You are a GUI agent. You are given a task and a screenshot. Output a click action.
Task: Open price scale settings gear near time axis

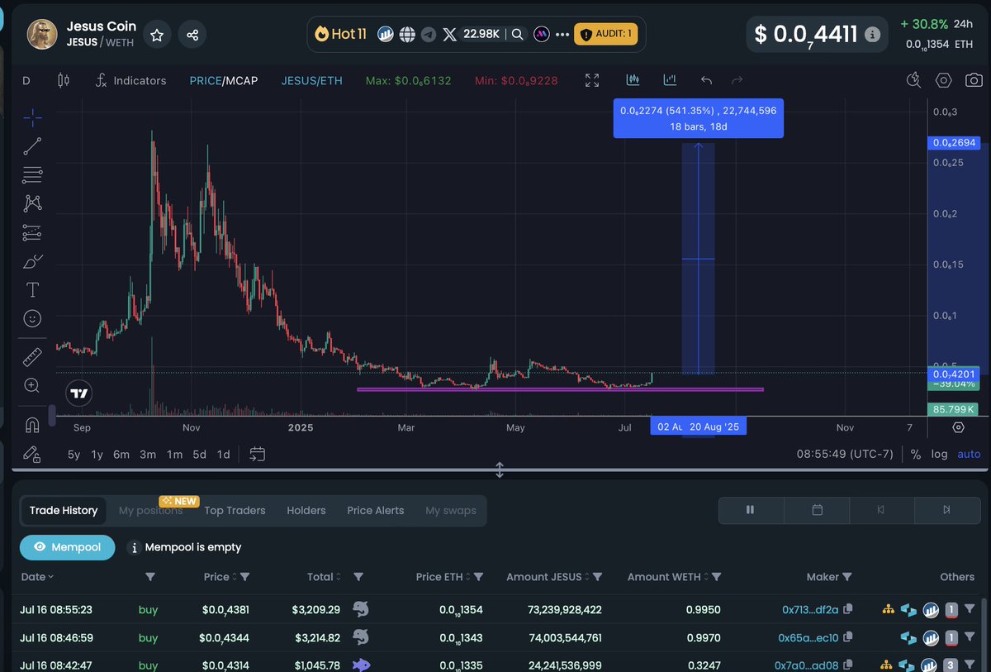pos(958,427)
